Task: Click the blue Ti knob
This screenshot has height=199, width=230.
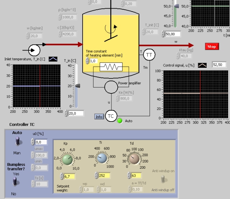Action: (x=102, y=158)
